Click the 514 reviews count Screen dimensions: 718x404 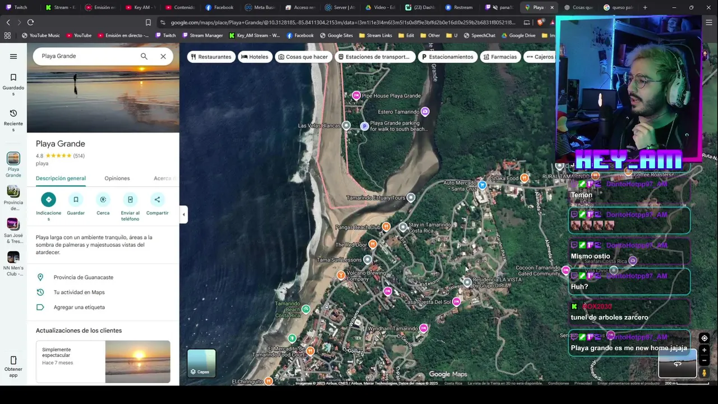79,156
